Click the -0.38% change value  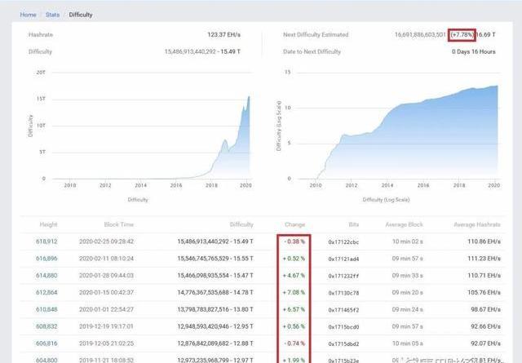(294, 241)
